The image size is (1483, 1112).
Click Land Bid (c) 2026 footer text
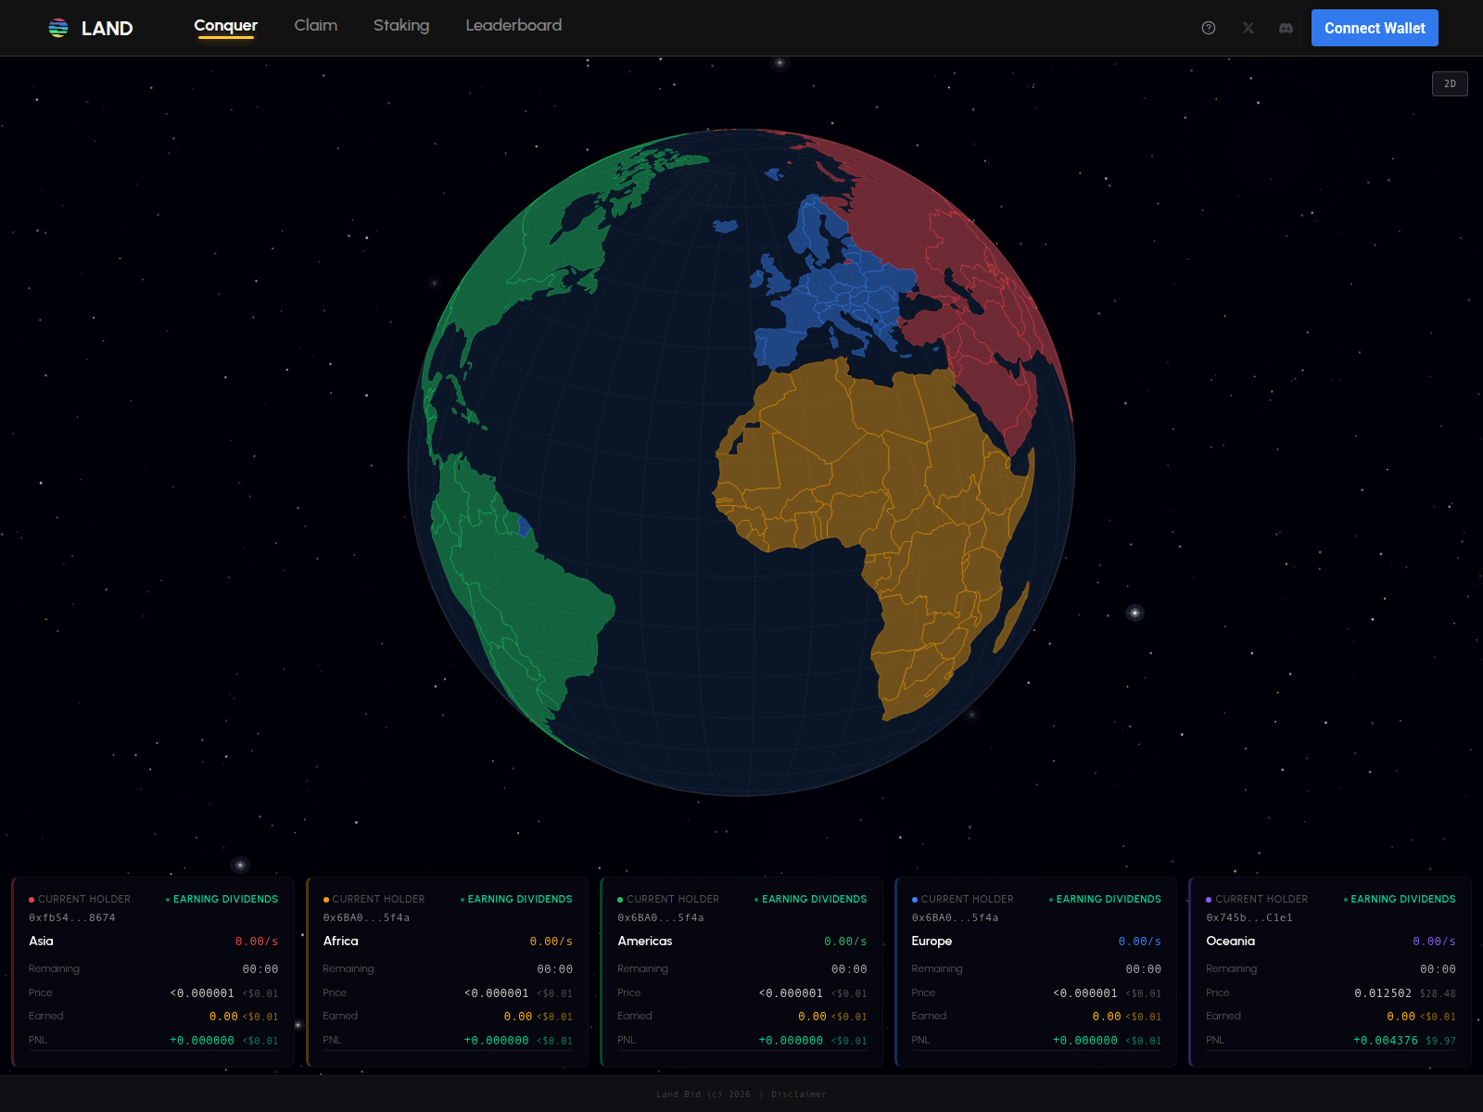(x=703, y=1094)
